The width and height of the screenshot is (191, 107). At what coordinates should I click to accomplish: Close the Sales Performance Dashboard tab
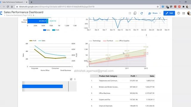point(27,2)
